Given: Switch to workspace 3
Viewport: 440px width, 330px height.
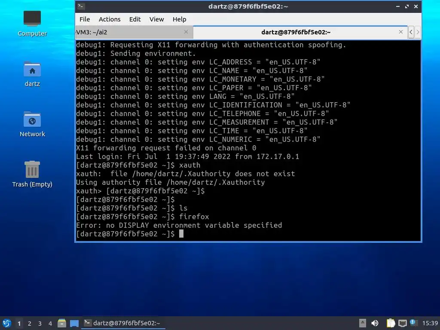Looking at the screenshot, I should coord(40,324).
